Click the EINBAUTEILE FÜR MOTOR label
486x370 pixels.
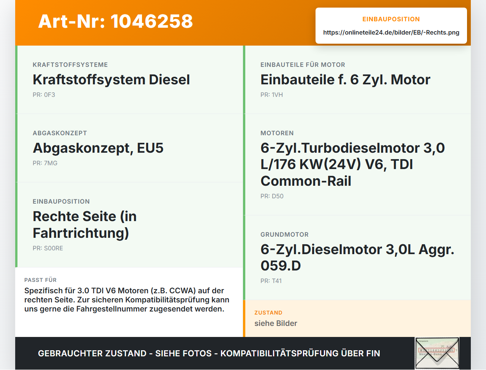click(303, 65)
